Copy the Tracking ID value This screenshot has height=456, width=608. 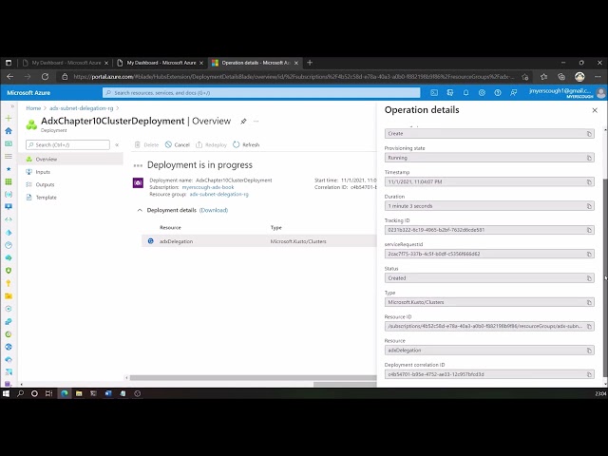coord(589,230)
